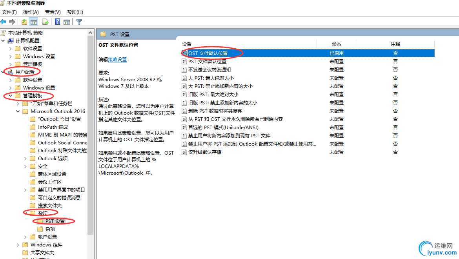This screenshot has width=459, height=259.
Task: Click the Back navigation arrow icon
Action: tap(4, 22)
